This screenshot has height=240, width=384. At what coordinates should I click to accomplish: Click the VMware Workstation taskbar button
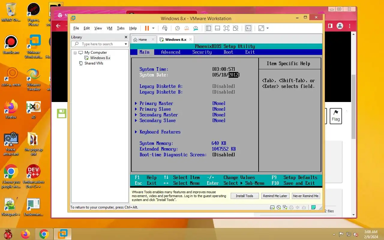(63, 234)
